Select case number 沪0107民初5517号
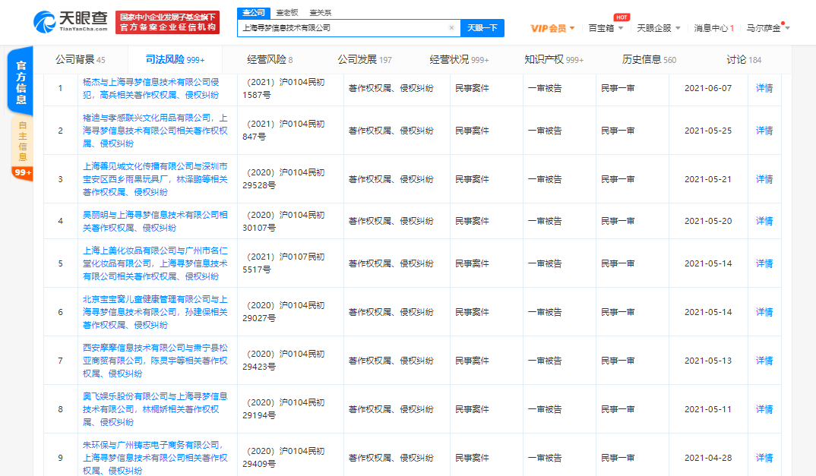The image size is (816, 476). [283, 263]
